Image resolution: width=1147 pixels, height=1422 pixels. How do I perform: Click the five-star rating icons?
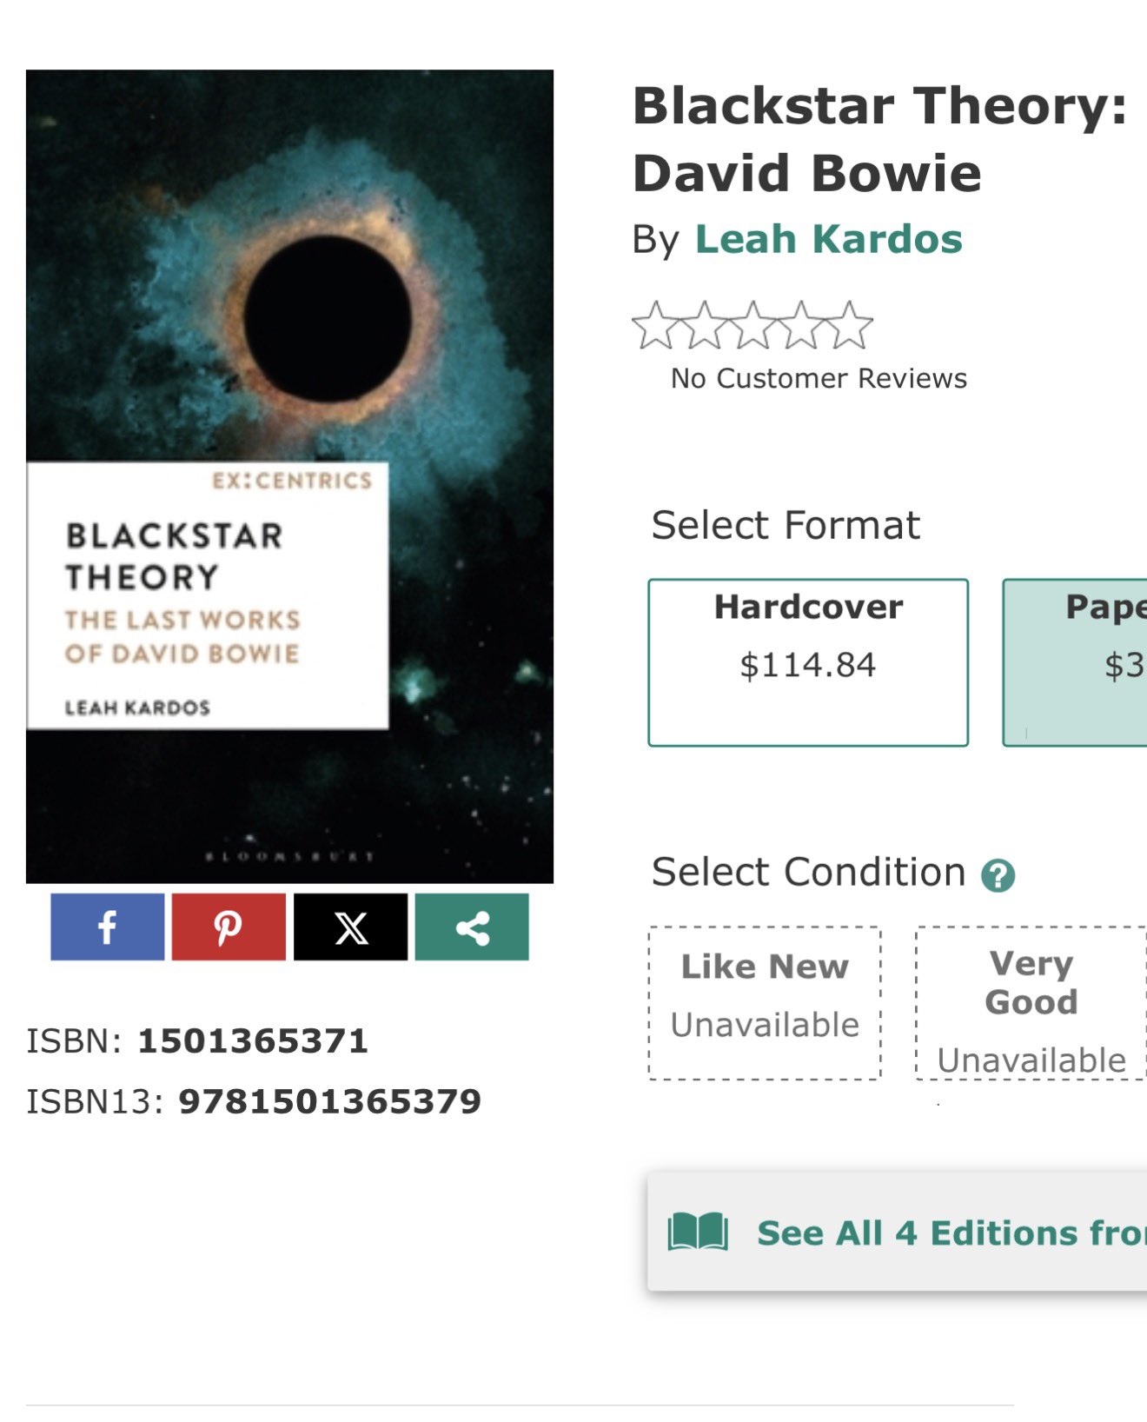(x=752, y=326)
